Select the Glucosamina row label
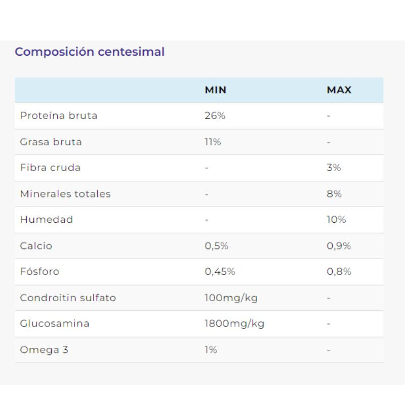The image size is (405, 405). point(55,323)
